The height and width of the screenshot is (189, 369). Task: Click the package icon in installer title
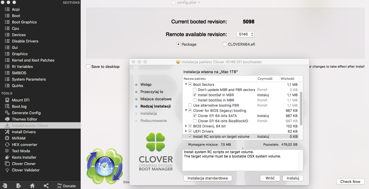[x=178, y=62]
